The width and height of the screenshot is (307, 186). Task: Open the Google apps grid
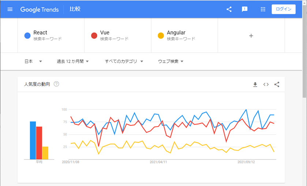click(x=263, y=9)
